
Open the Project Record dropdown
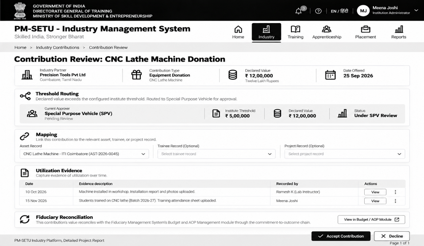345,154
